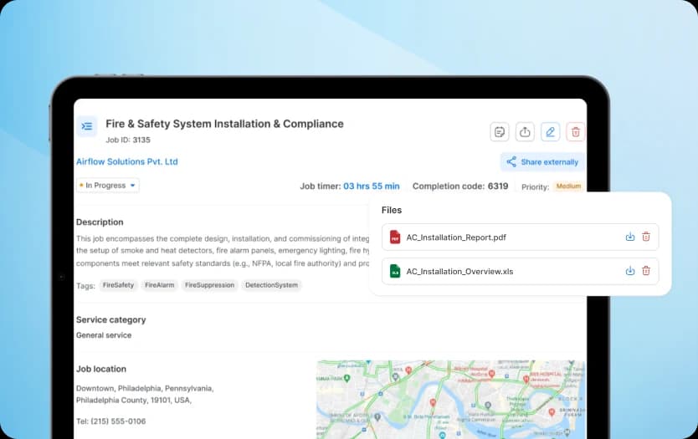Screen dimensions: 698x439
Task: Open AC_Installation_Overview.xls file name
Action: [x=459, y=271]
